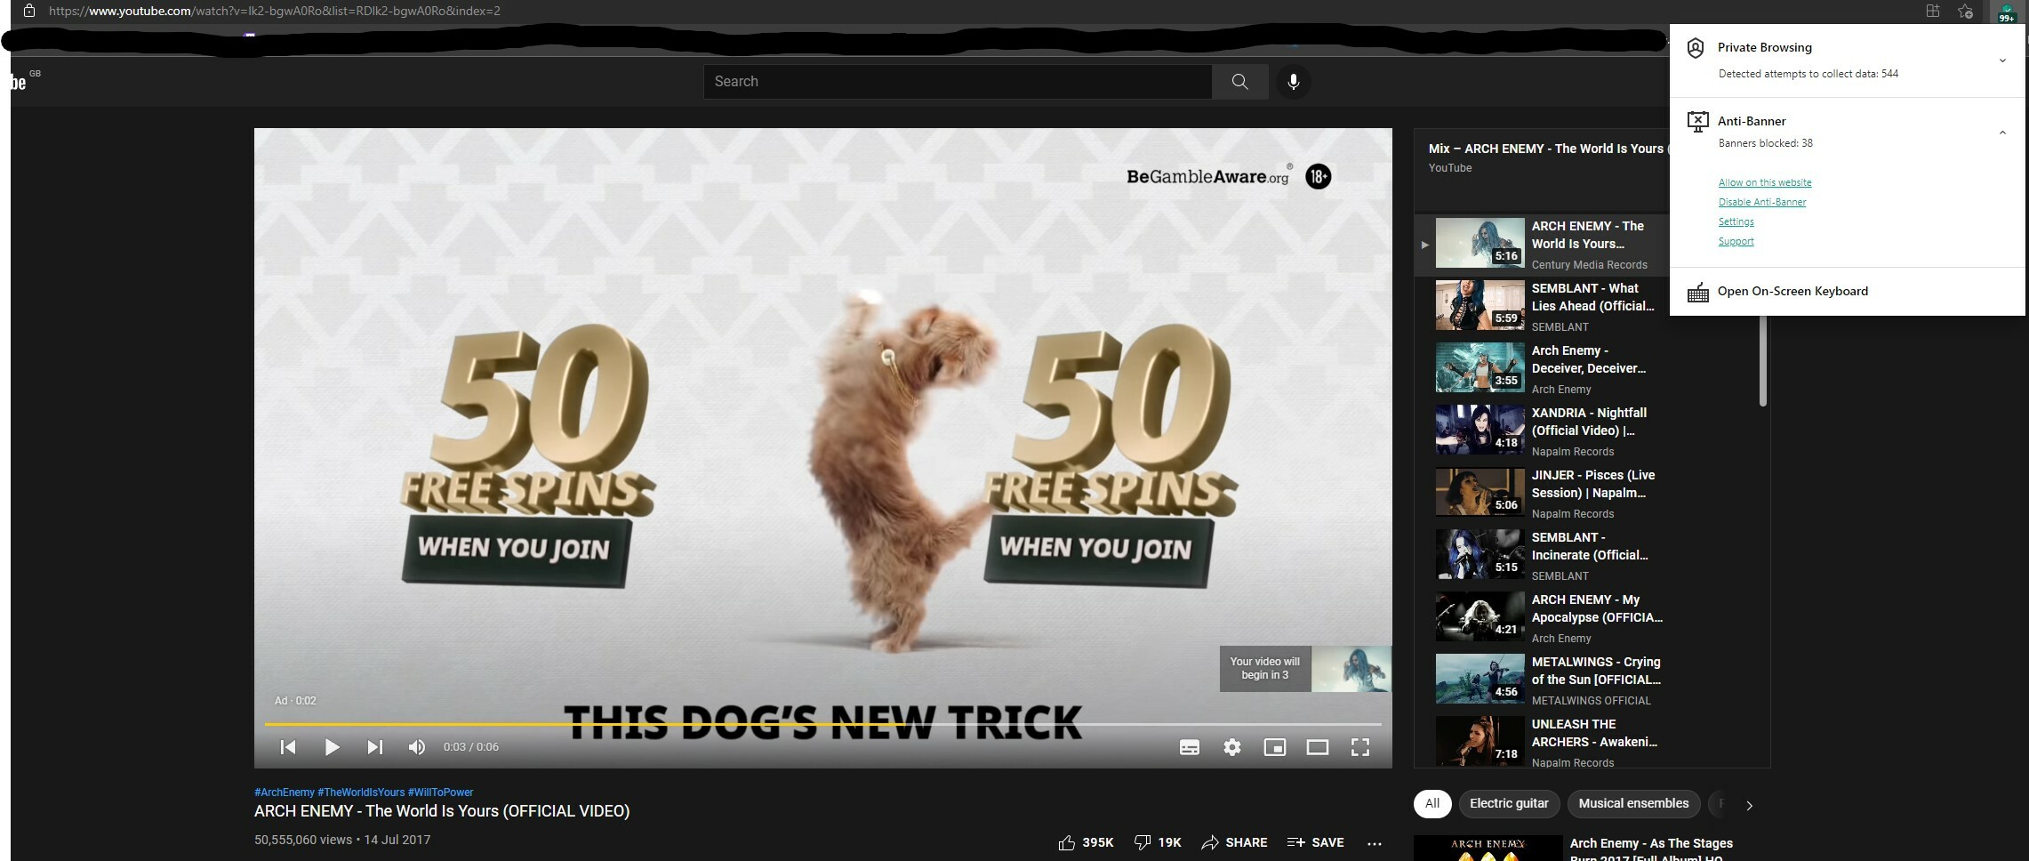Play the video with the play button
Image resolution: width=2029 pixels, height=861 pixels.
[x=332, y=747]
